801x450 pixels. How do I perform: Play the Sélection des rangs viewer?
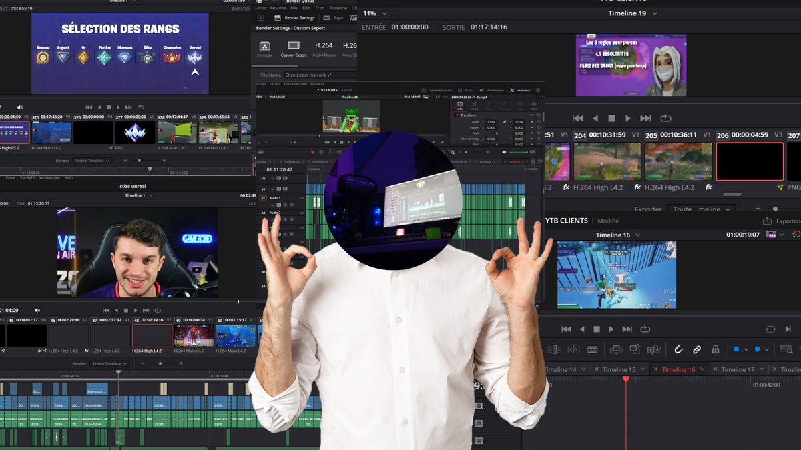coord(118,107)
